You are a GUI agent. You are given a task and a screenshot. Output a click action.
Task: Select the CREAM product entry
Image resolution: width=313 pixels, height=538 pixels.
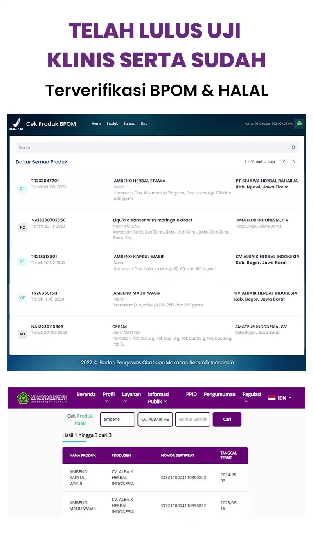tap(120, 326)
